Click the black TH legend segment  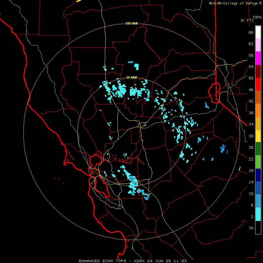point(258,227)
